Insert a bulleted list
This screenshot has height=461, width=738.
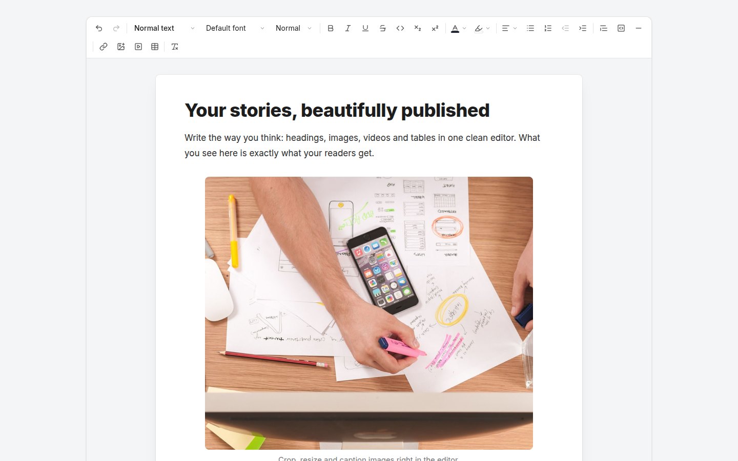click(x=530, y=28)
